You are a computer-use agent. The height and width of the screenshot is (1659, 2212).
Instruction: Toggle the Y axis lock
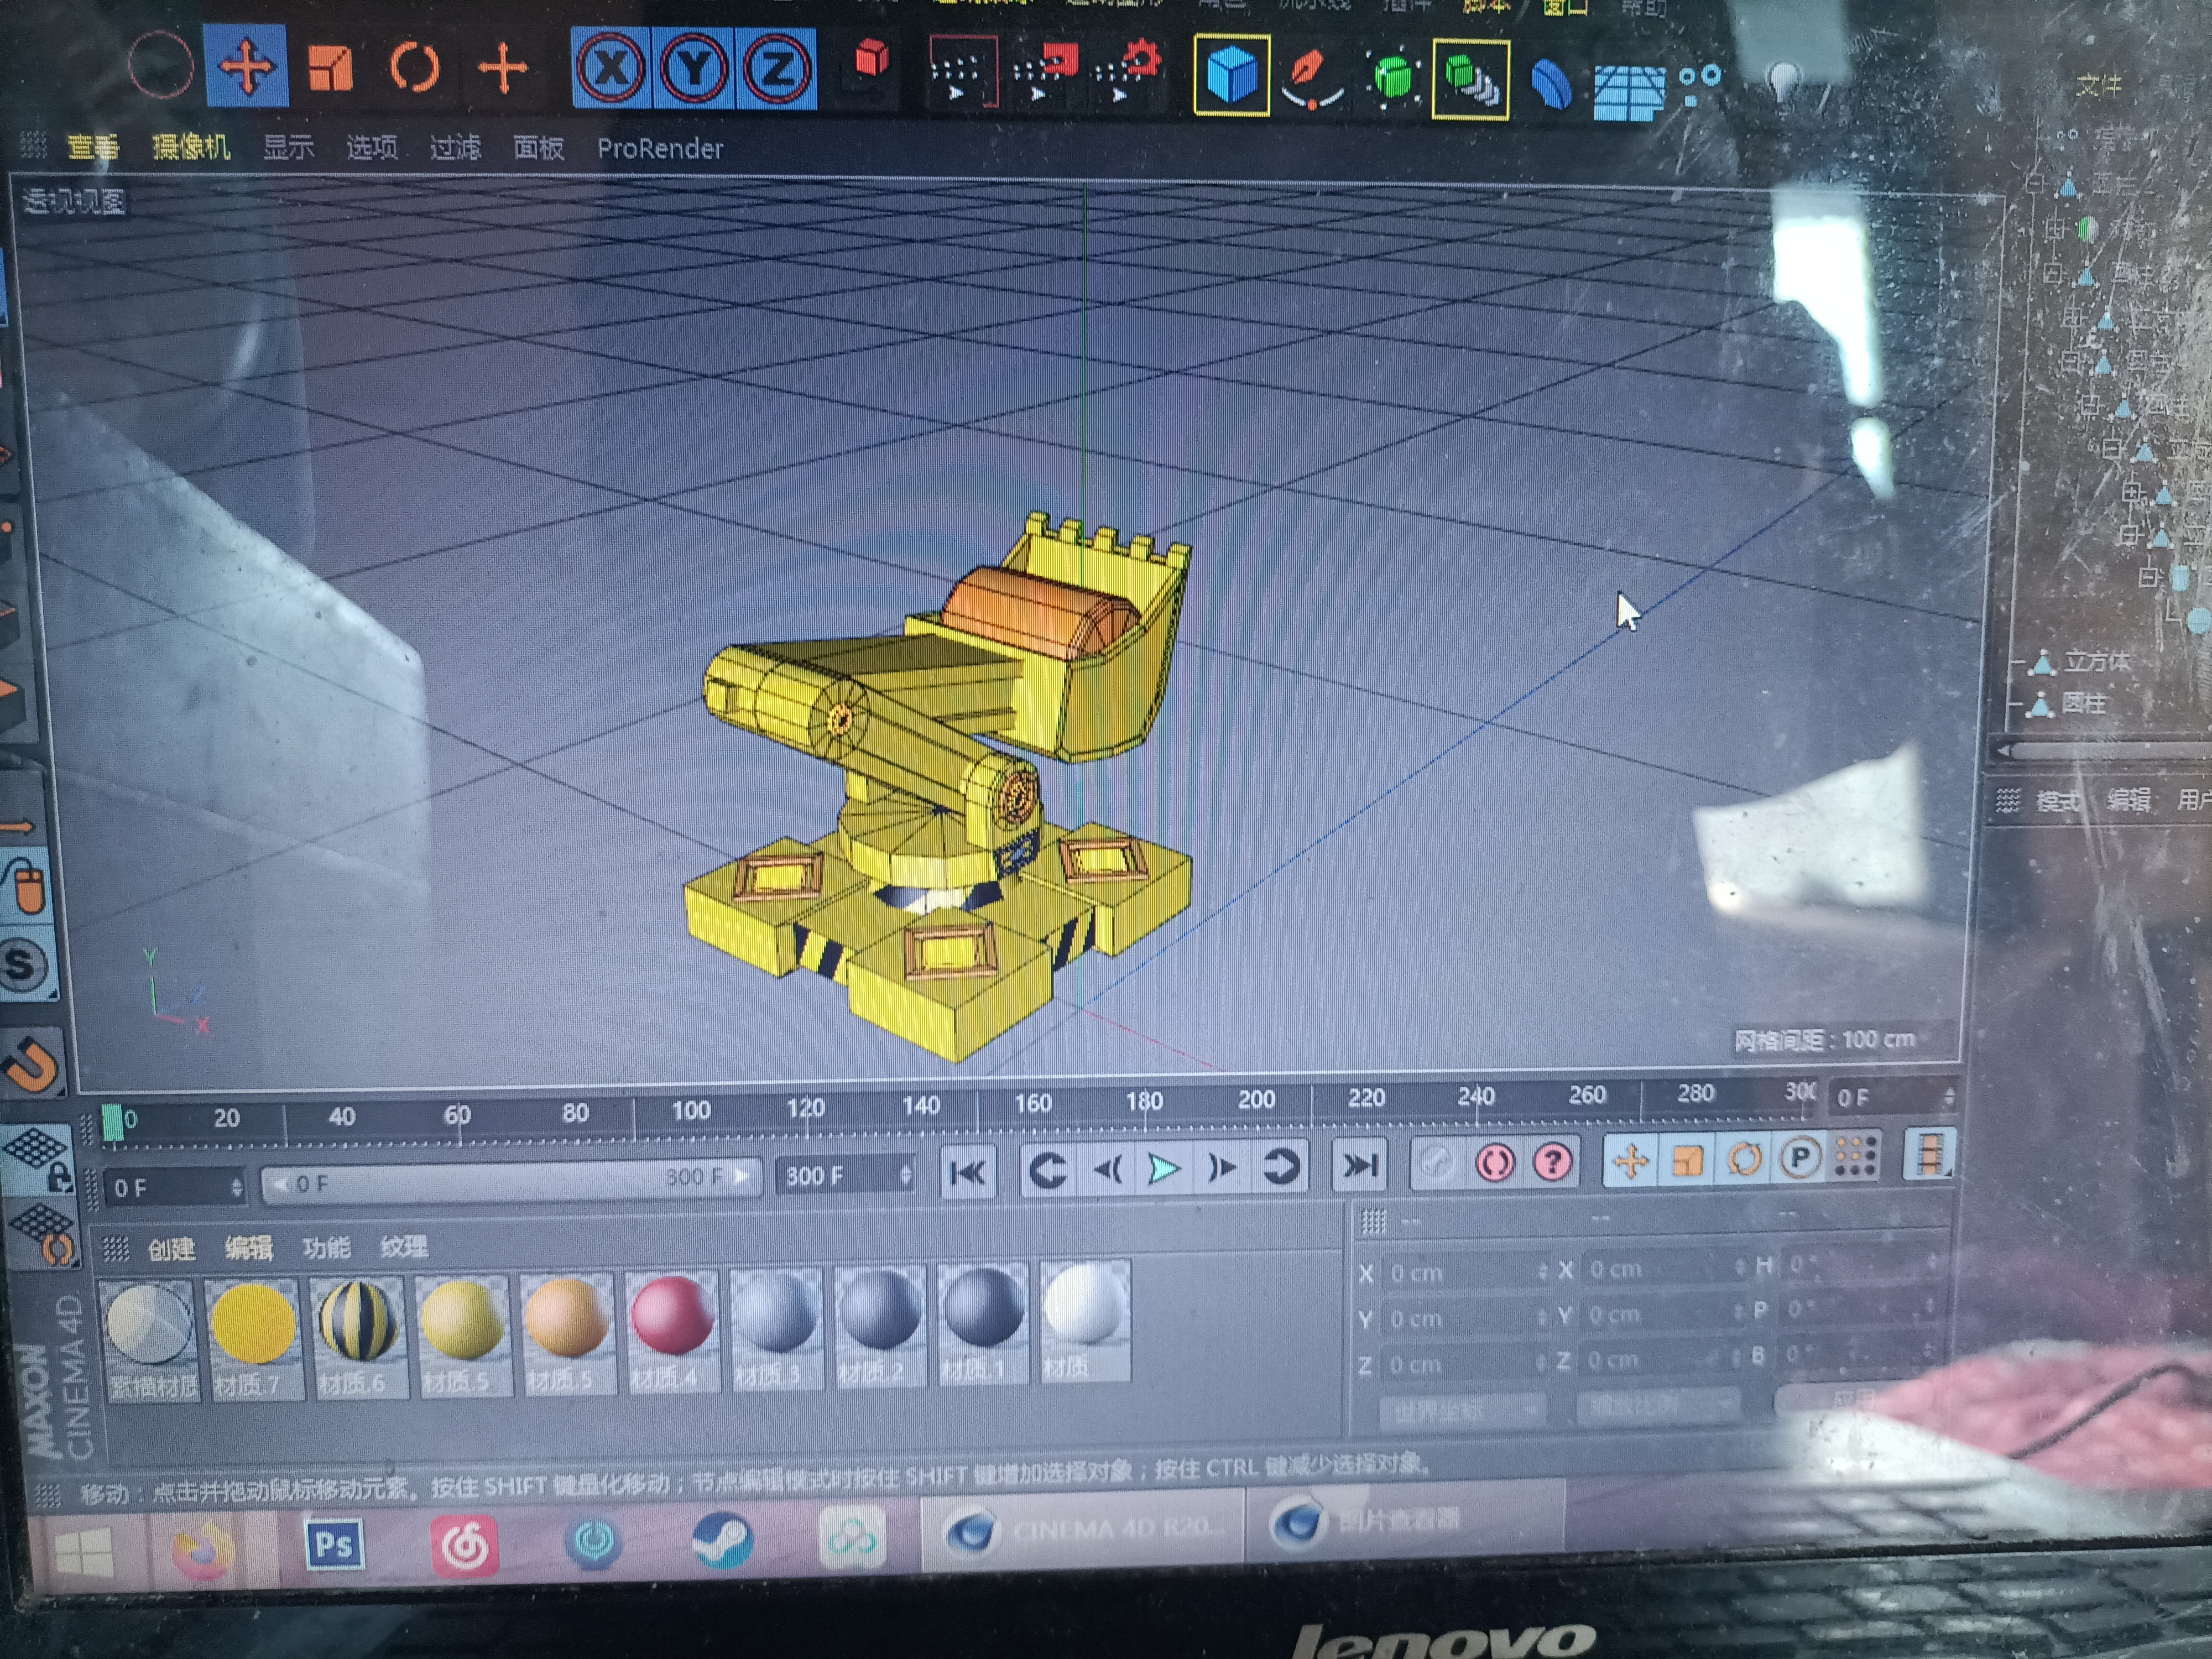click(x=693, y=69)
